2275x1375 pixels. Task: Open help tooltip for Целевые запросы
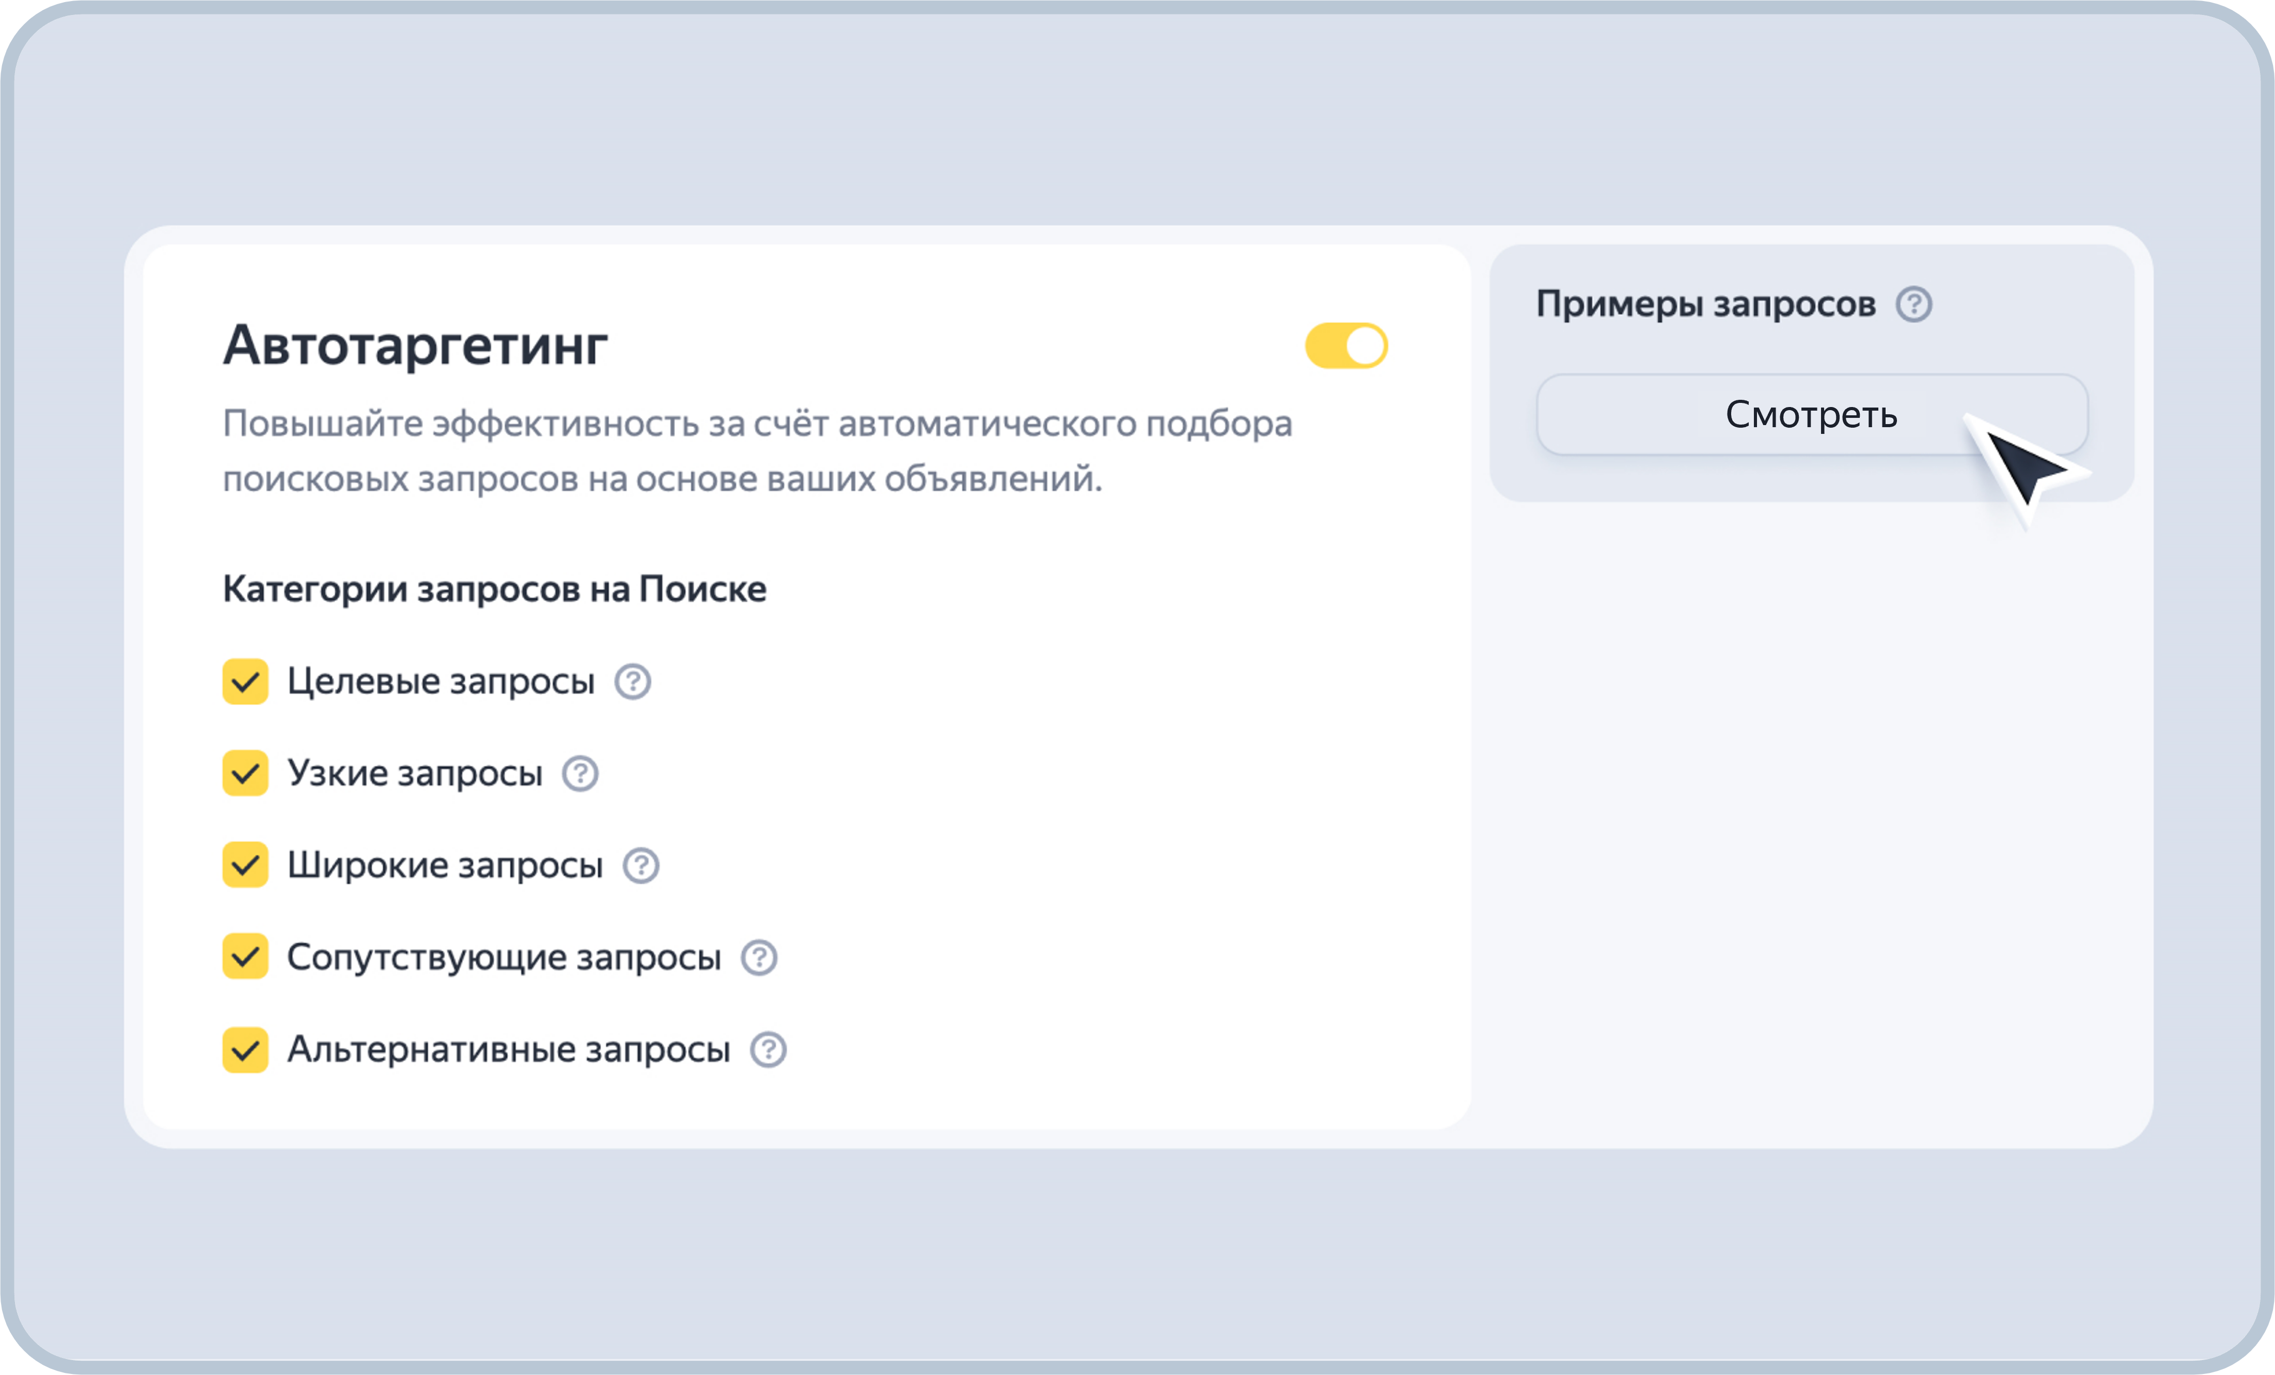(x=633, y=682)
